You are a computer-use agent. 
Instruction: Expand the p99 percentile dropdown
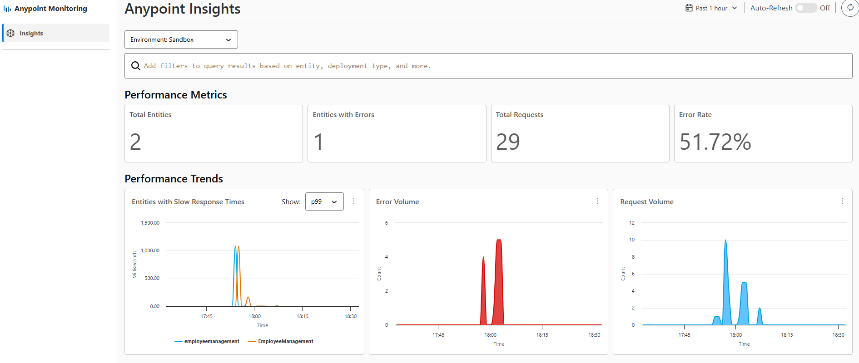(x=324, y=201)
